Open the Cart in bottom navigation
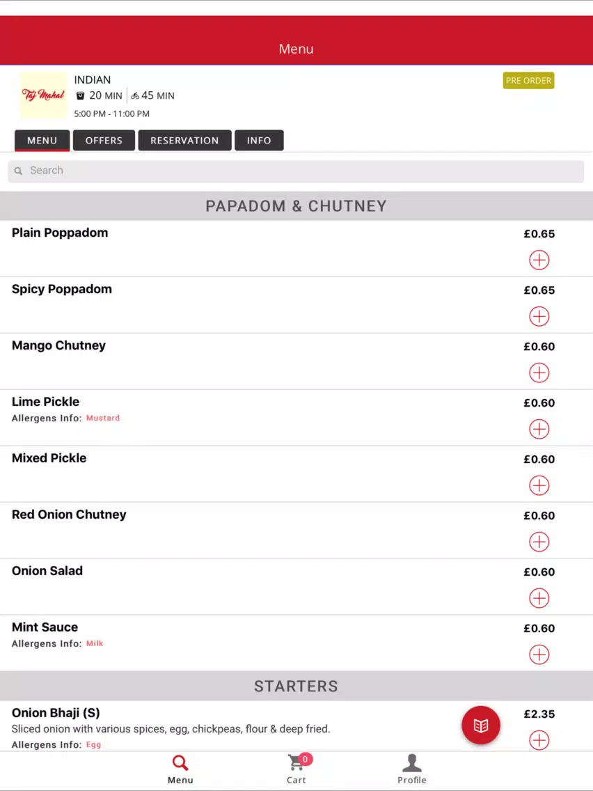 point(296,769)
